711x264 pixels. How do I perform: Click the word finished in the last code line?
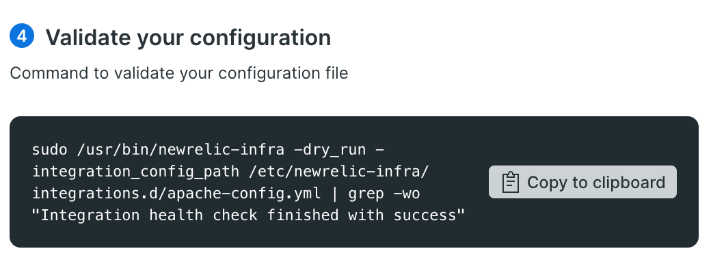[x=303, y=215]
